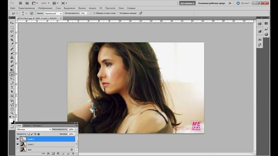Screen dimensions: 278x156
Task: Select the Eraser tool
Action: [12, 66]
